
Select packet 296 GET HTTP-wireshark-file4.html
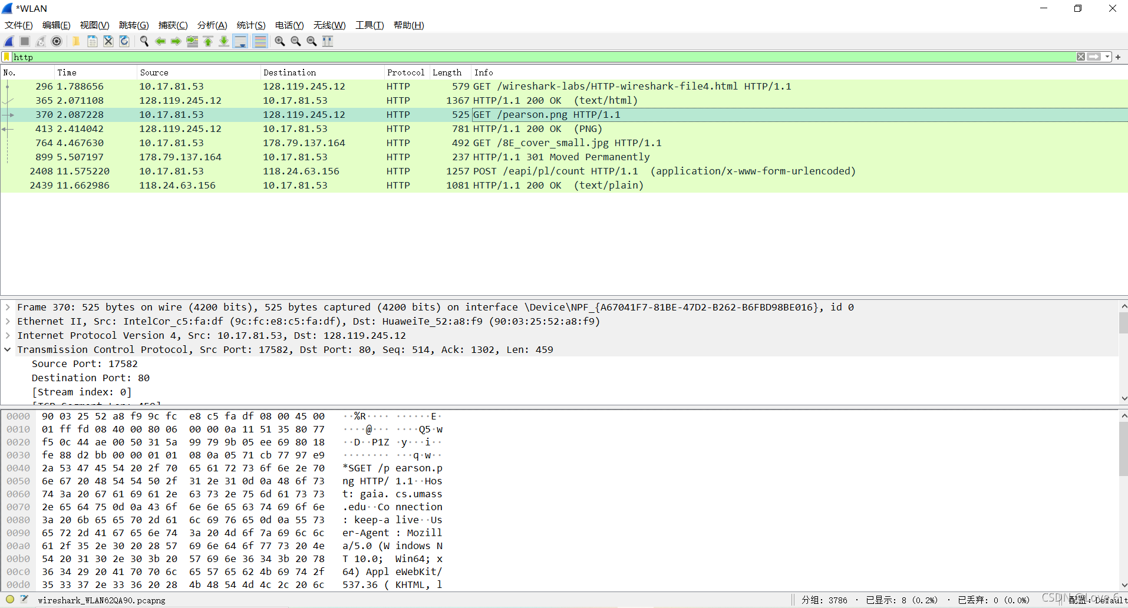[564, 86]
